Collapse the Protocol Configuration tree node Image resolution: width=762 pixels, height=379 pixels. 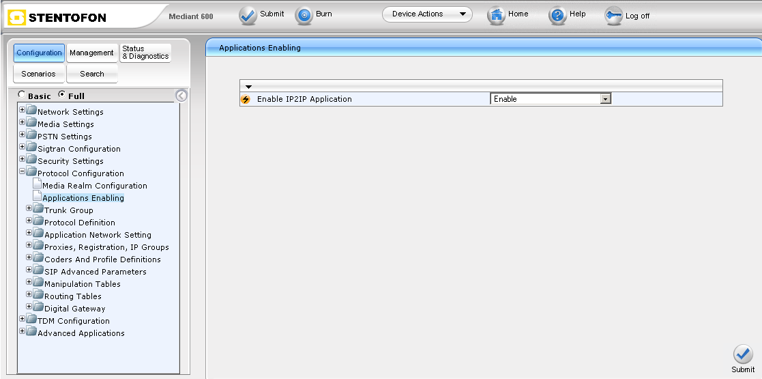(x=22, y=171)
